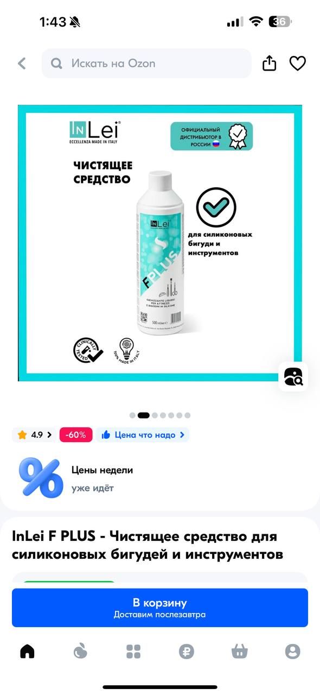Open the ruble finance tab icon
The height and width of the screenshot is (695, 320).
(x=187, y=651)
